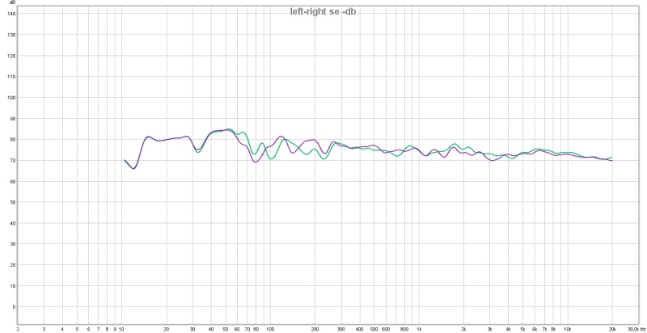The width and height of the screenshot is (647, 333).
Task: Click the green trace end at 20k
Action: 612,158
